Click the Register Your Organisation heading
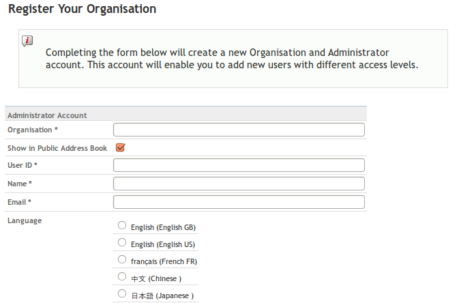 coord(83,9)
